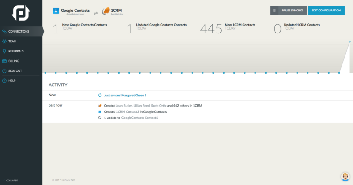Click the sync arrows between connected apps
Screen dimensions: 353x185
click(x=96, y=13)
